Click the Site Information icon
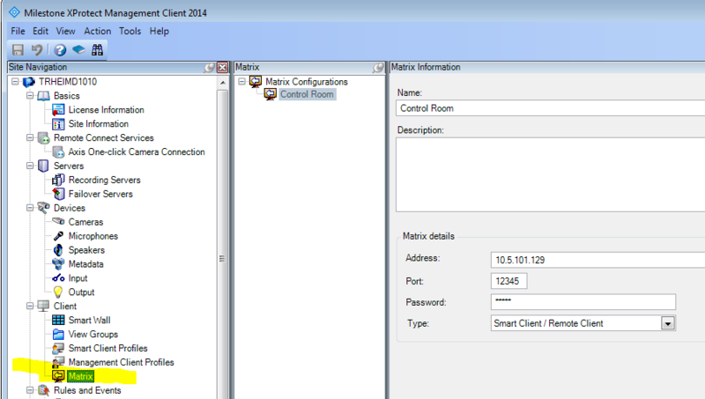705x399 pixels. [x=58, y=123]
